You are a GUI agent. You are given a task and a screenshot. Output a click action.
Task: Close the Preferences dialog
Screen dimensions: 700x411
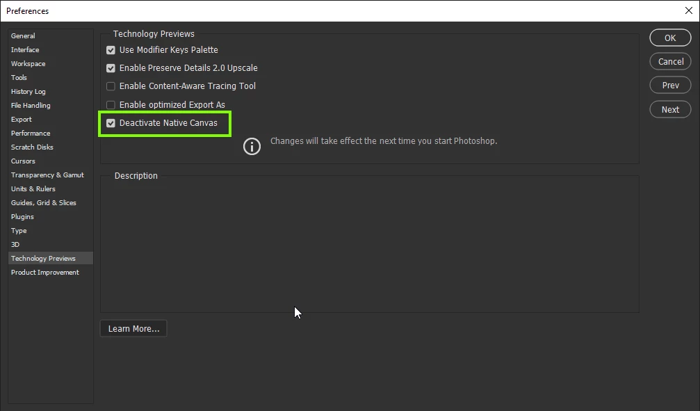click(x=688, y=10)
